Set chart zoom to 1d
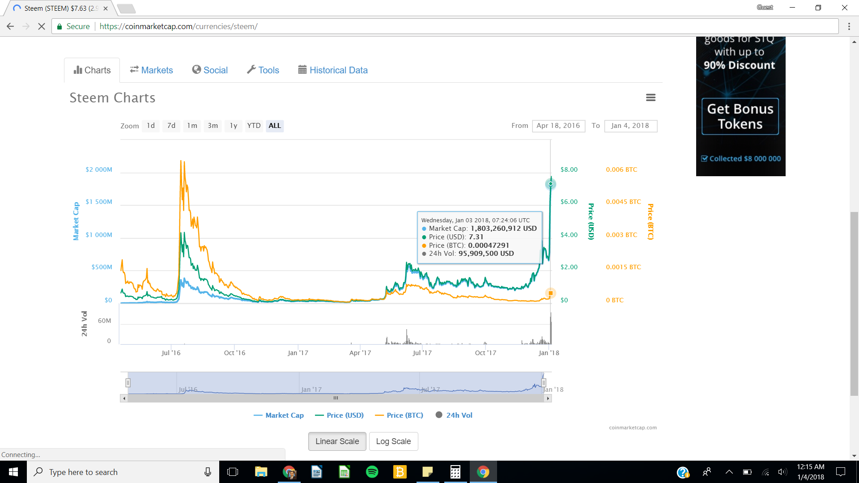 [151, 126]
